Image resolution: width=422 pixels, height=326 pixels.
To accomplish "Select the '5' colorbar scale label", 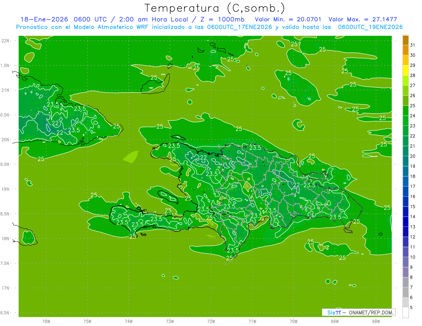I will click(x=411, y=307).
